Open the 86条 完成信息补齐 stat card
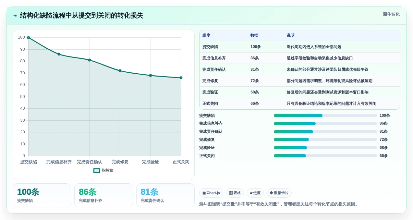The width and height of the screenshot is (413, 220). [103, 195]
